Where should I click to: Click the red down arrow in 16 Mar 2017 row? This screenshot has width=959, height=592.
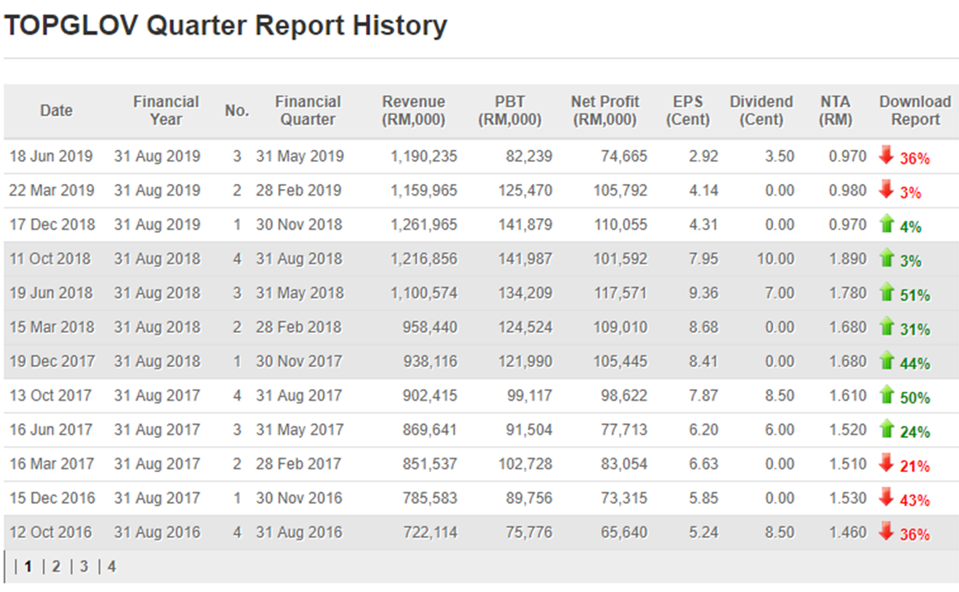(886, 463)
